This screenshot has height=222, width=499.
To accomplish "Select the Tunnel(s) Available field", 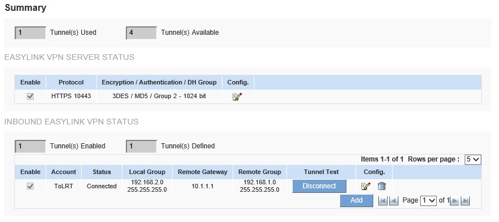I will coord(141,33).
